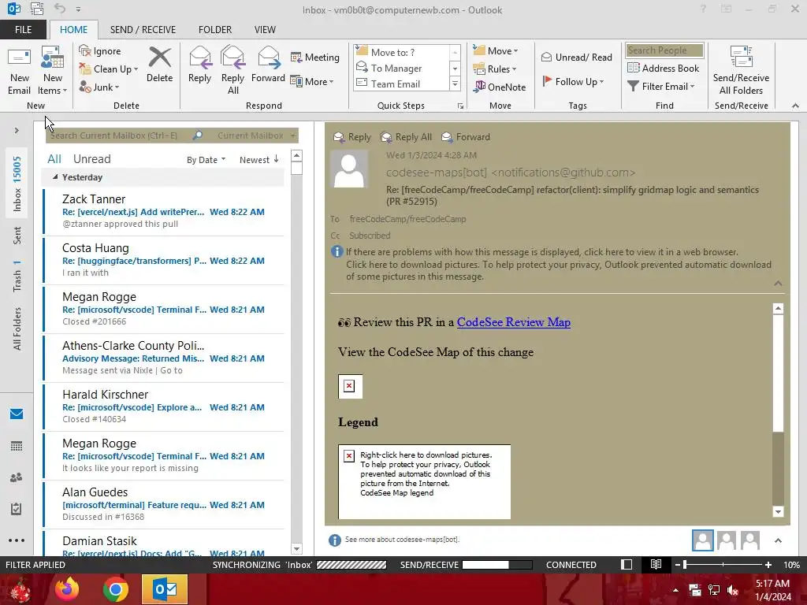Open the Filter Email menu
The image size is (807, 605).
[x=661, y=87]
